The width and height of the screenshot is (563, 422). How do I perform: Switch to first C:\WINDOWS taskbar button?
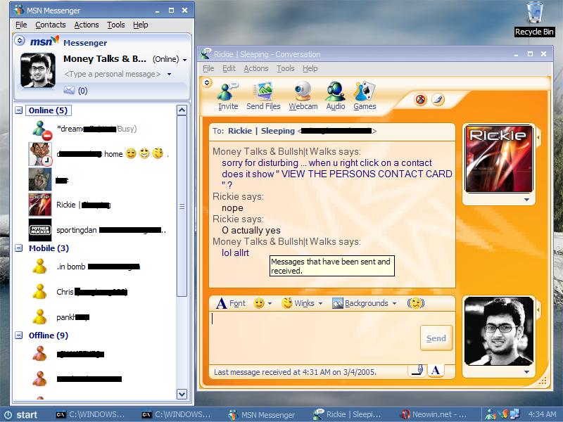91,414
